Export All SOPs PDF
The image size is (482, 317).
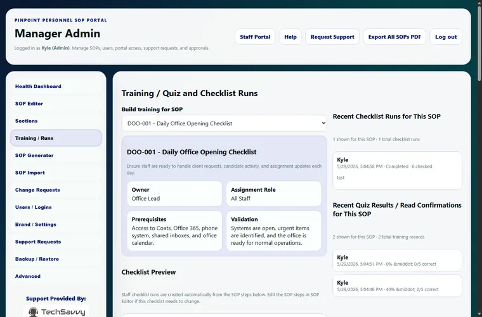pyautogui.click(x=394, y=37)
